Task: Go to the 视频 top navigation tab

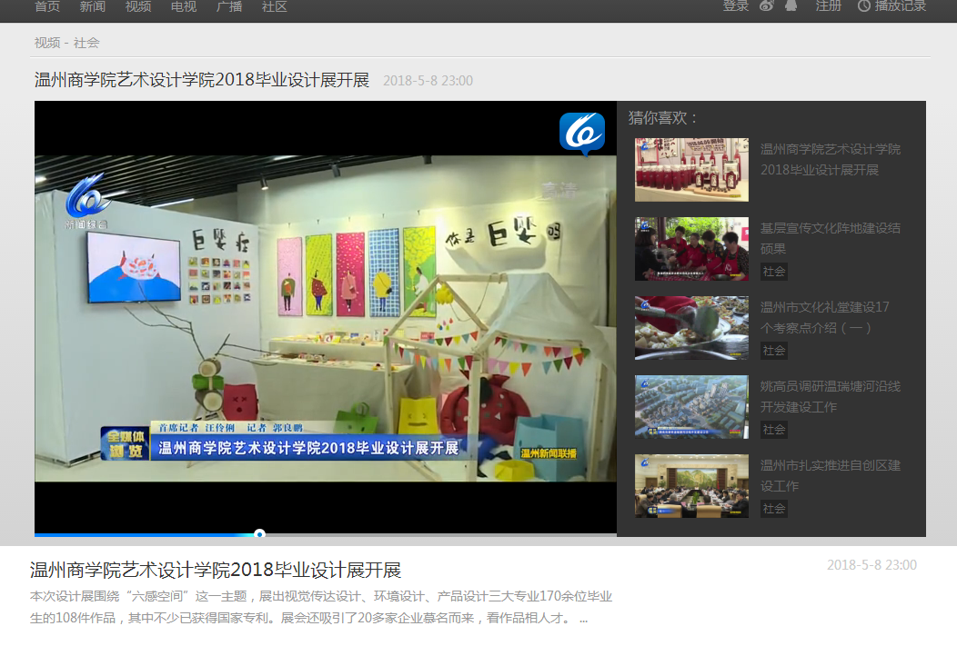Action: click(x=138, y=6)
